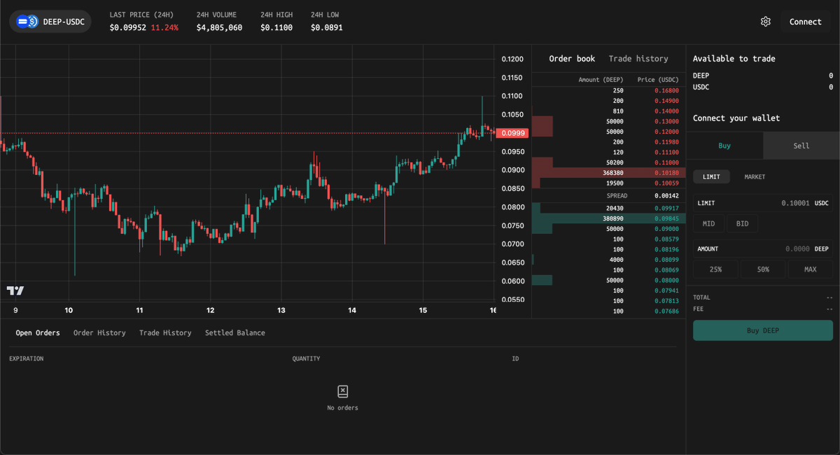Click the DEEP-USDC pair token icon

click(27, 22)
